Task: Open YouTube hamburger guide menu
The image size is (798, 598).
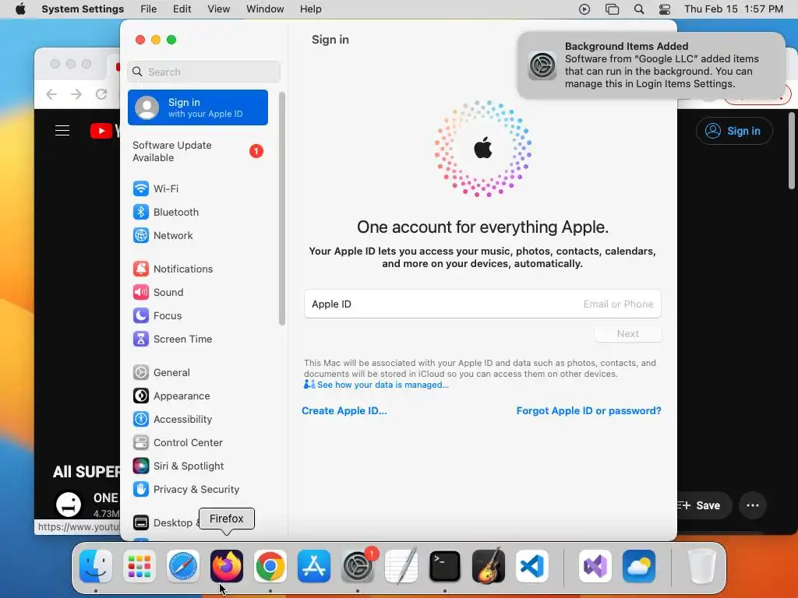Action: tap(62, 131)
